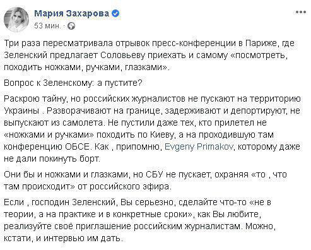Click the final paragraph beginning Если, господин Зеленский
Viewport: 311px width, 250px height.
(x=140, y=220)
